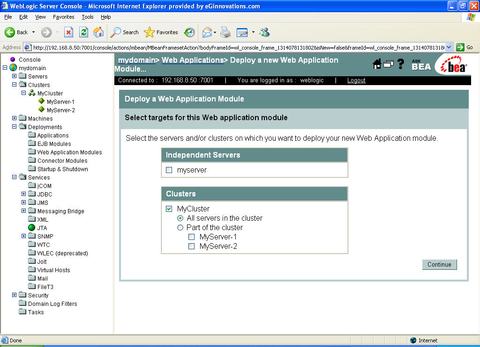Click the Ask BEA logo

point(421,65)
